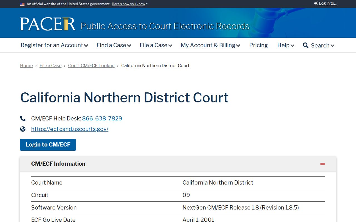Click the April 1, 2001 date value
The height and width of the screenshot is (222, 356).
click(x=198, y=220)
